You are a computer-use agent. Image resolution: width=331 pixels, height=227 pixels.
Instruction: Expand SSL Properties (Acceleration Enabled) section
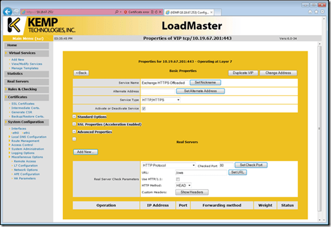tap(75, 125)
